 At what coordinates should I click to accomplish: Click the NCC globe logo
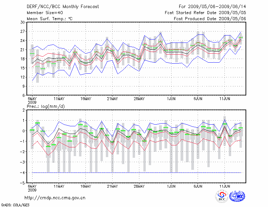tap(237, 196)
